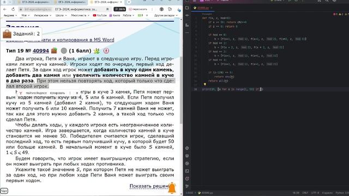
Task: Click the 40994.py breadcrumb in status bar
Action: click(x=206, y=193)
